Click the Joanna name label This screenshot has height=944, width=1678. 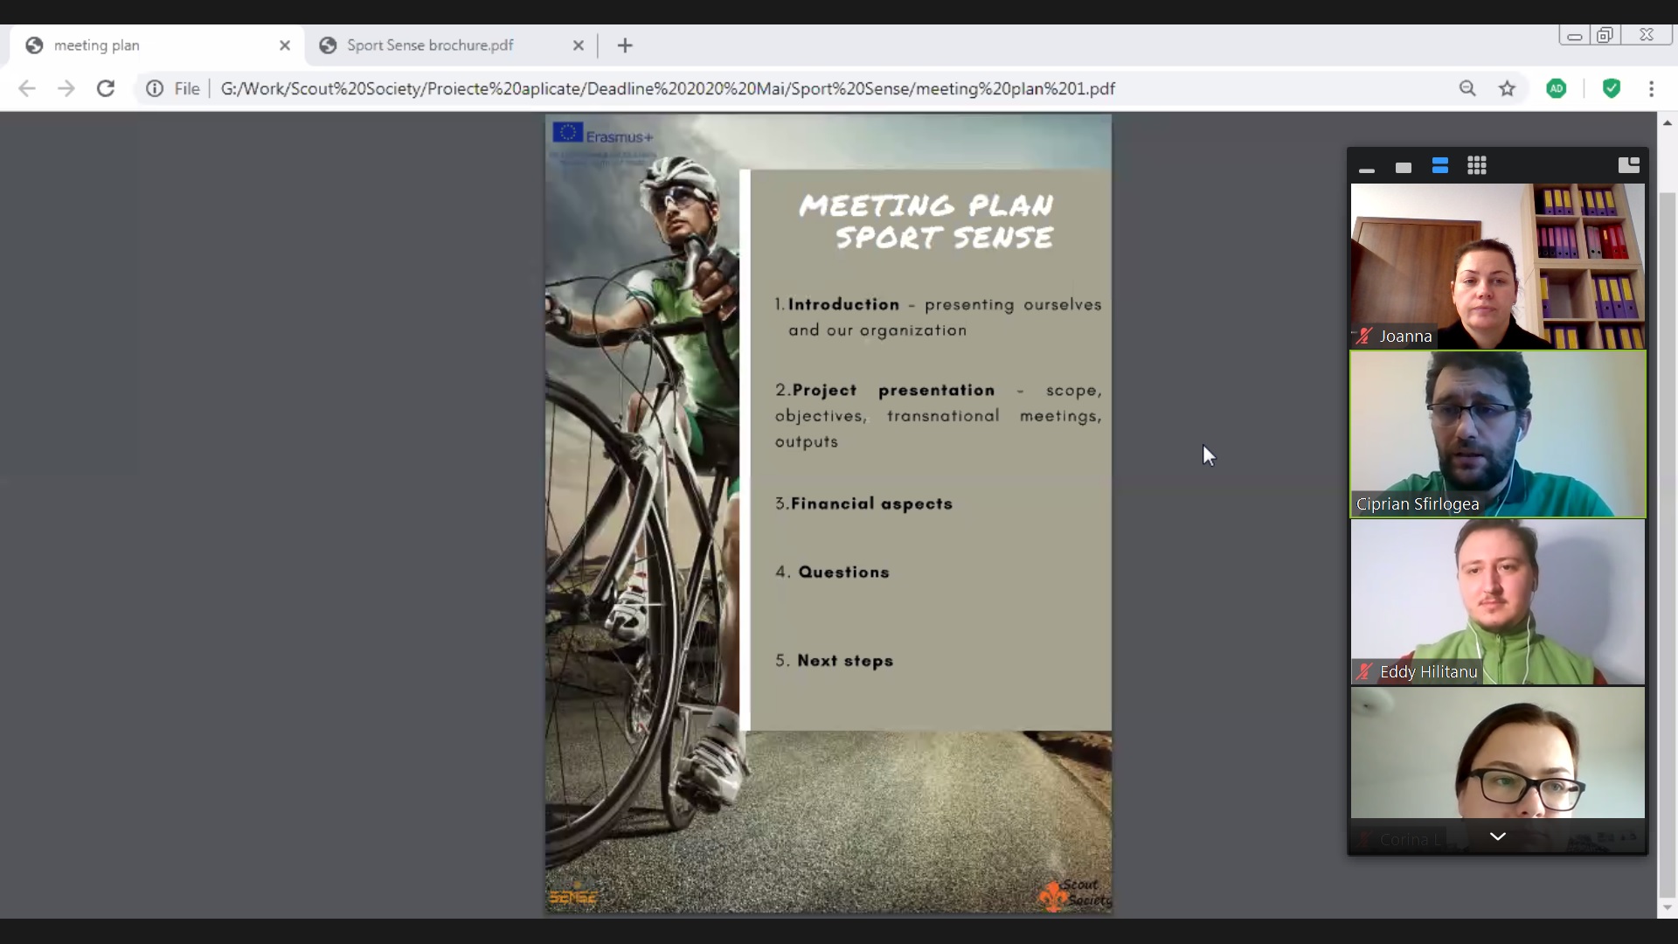tap(1405, 337)
